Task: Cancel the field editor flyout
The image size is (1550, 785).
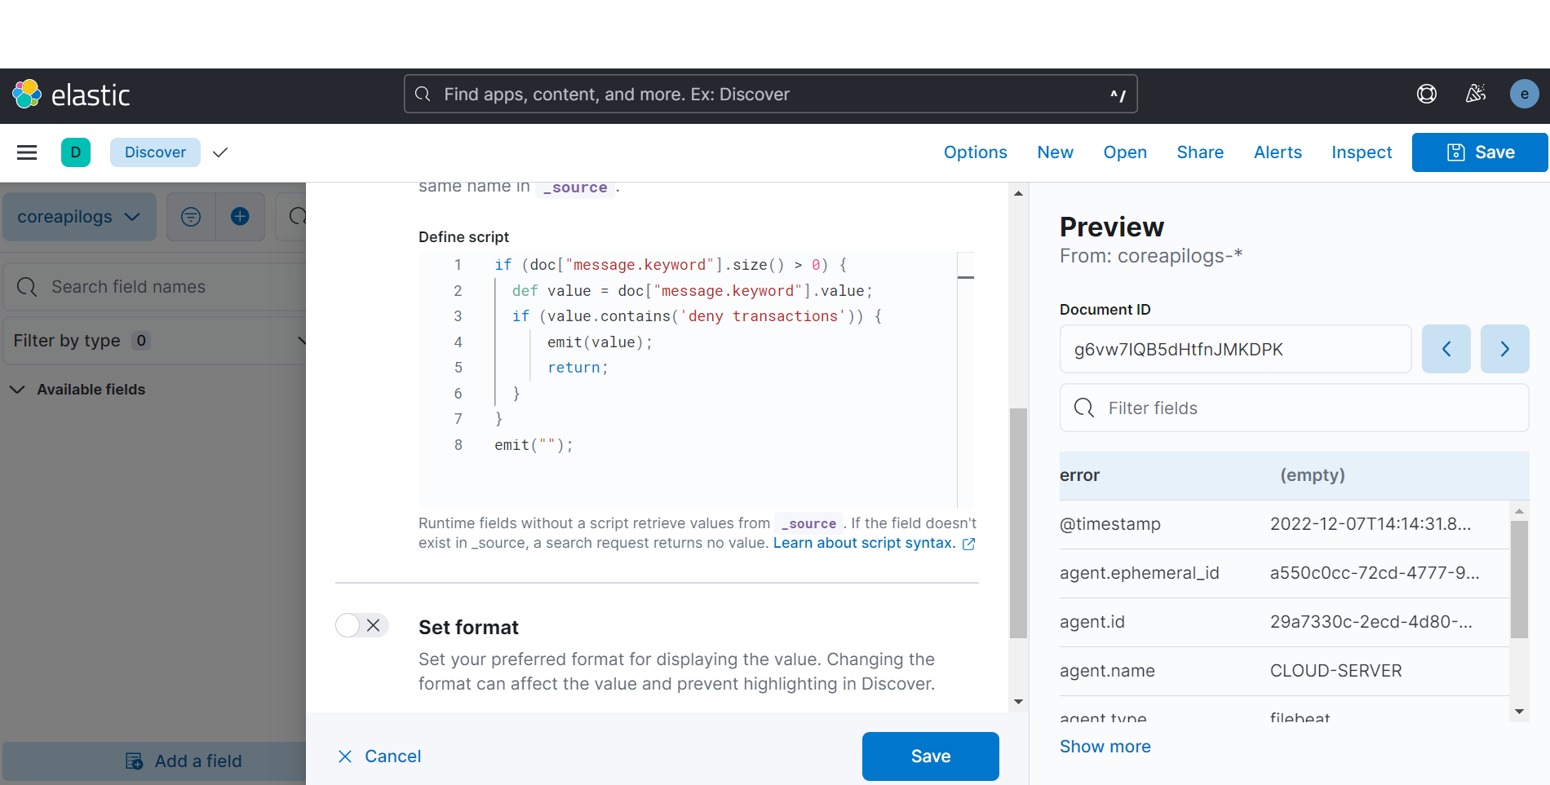Action: [x=379, y=756]
